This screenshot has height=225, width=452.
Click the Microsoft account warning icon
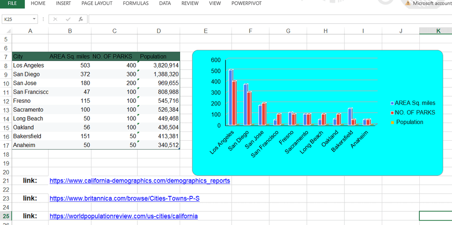coord(407,3)
